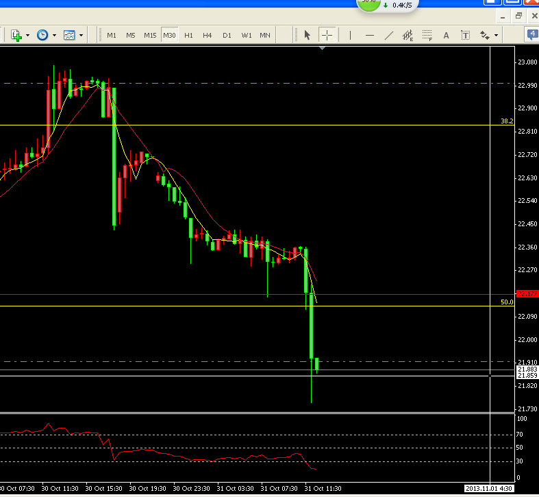539x497 pixels.
Task: Insert text with the A tool
Action: click(447, 35)
